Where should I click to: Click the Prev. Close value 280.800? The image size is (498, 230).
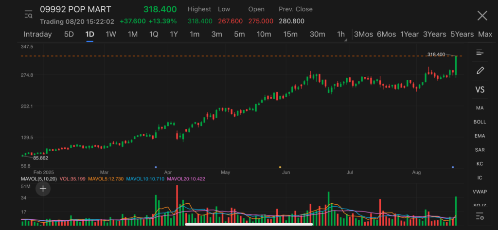[292, 21]
